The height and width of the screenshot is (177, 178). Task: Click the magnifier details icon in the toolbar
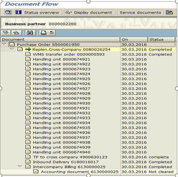(x=8, y=12)
